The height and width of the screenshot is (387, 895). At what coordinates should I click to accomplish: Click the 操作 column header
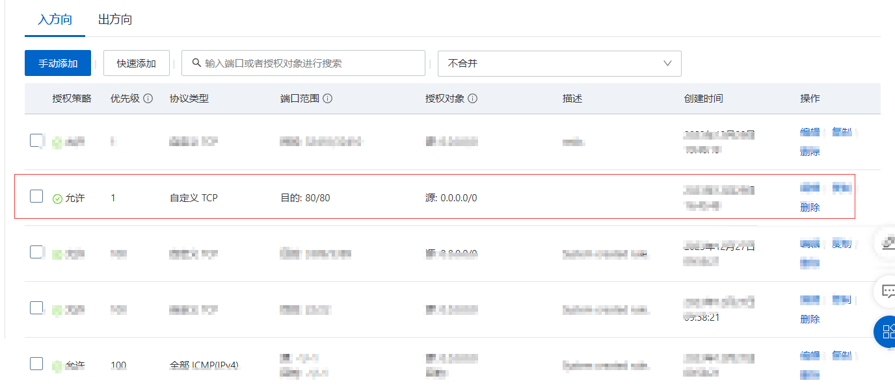point(810,99)
